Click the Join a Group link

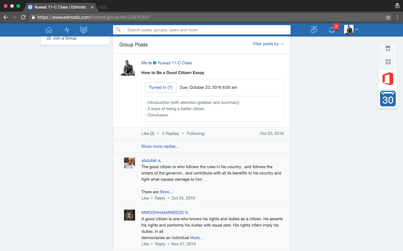click(x=64, y=38)
